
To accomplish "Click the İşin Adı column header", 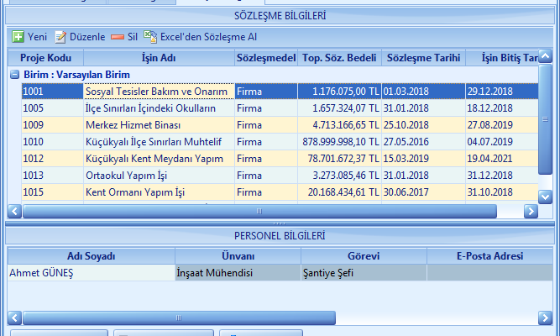I will (x=159, y=58).
